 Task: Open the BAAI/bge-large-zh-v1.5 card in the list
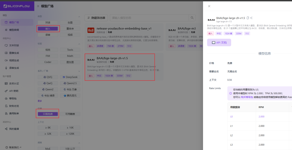[x=124, y=67]
